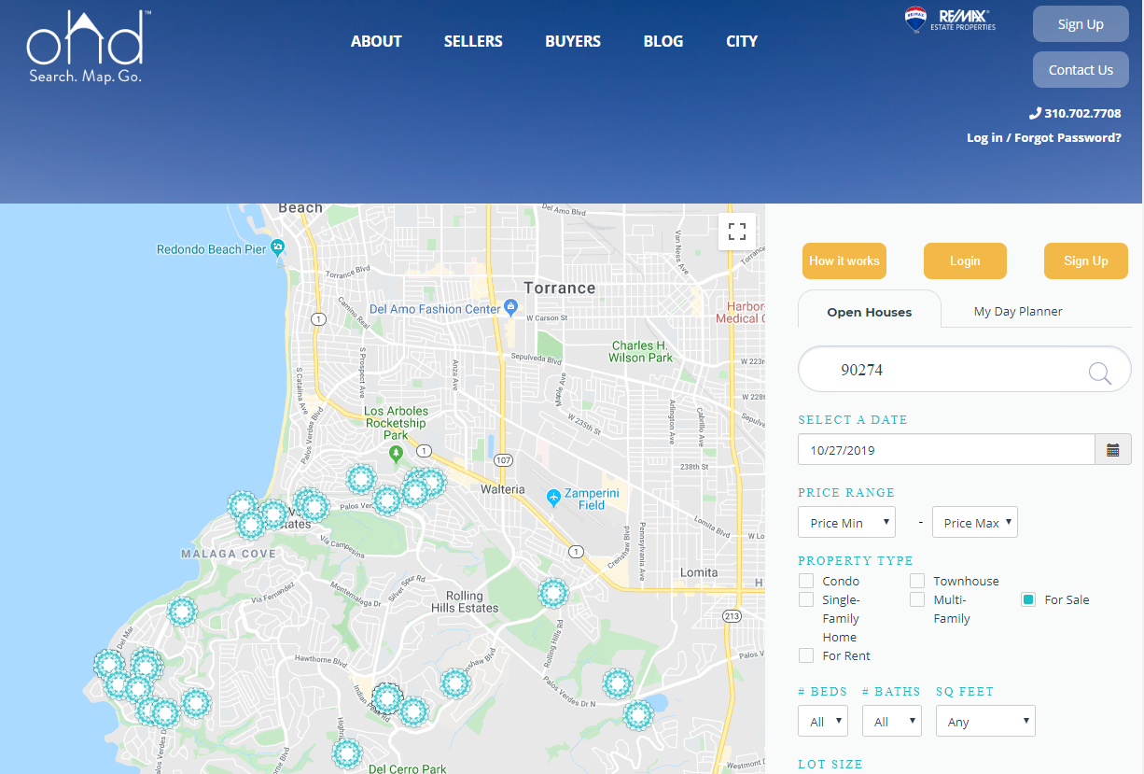Enable the Condo property type checkbox

tap(806, 581)
